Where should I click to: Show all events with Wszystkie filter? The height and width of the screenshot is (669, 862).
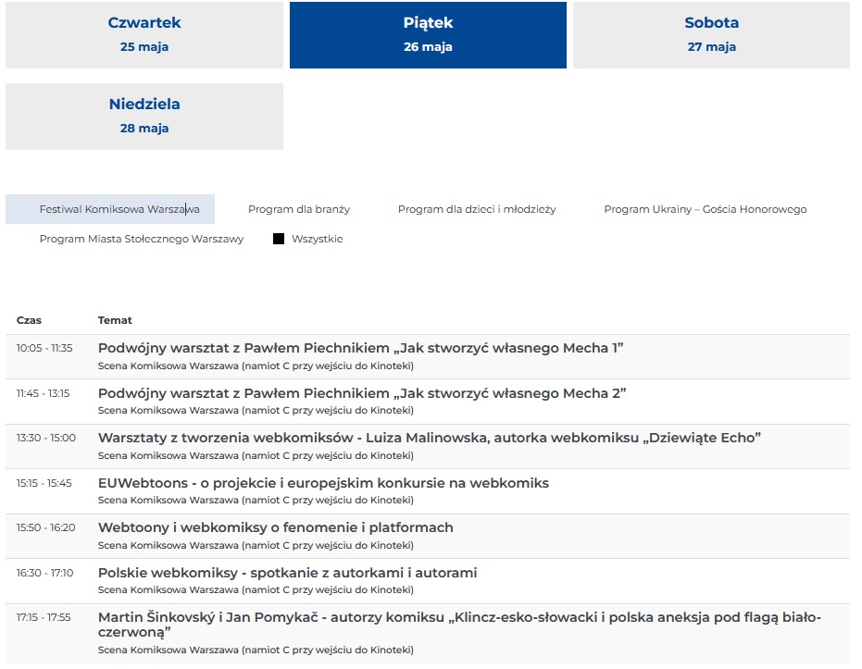coord(317,239)
